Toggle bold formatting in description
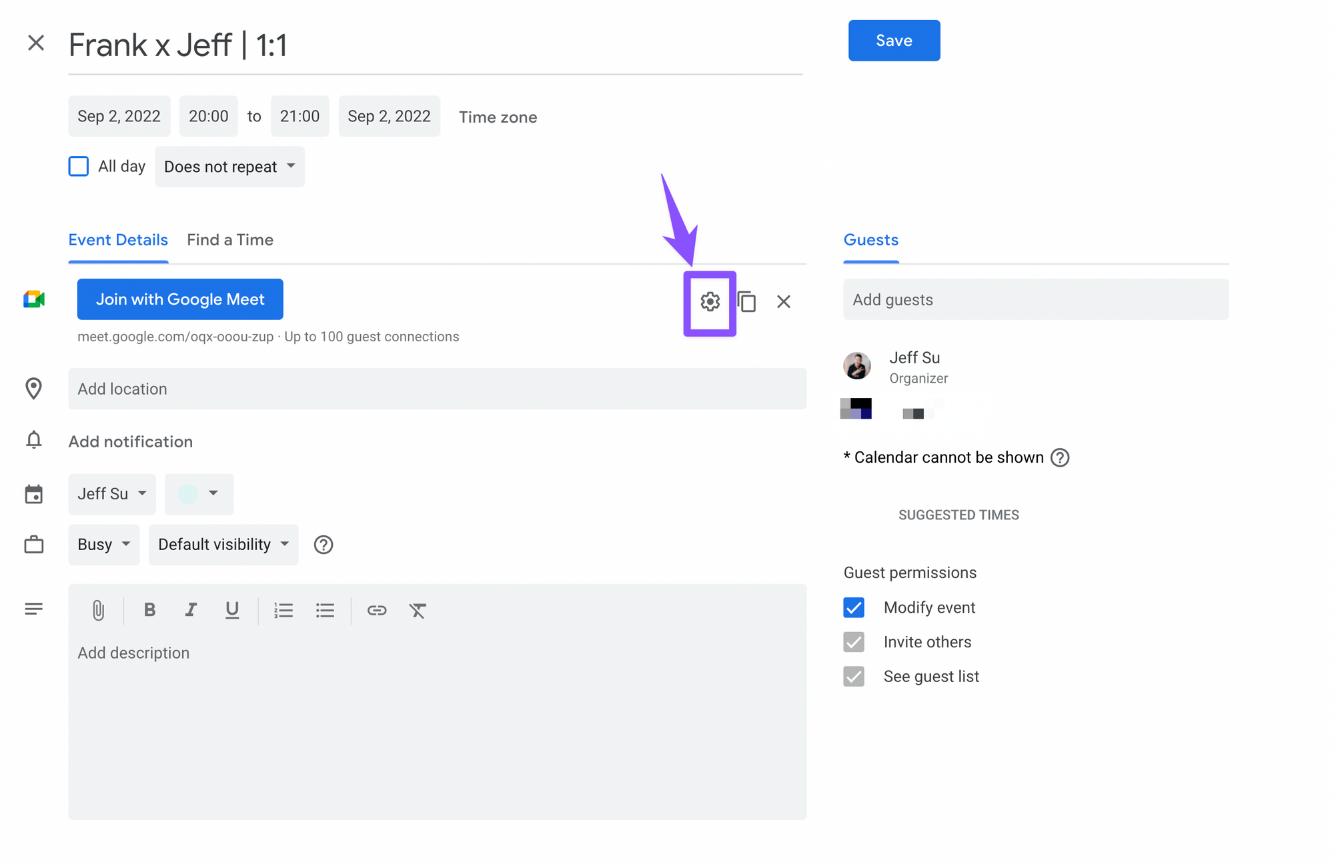1334x864 pixels. point(149,610)
